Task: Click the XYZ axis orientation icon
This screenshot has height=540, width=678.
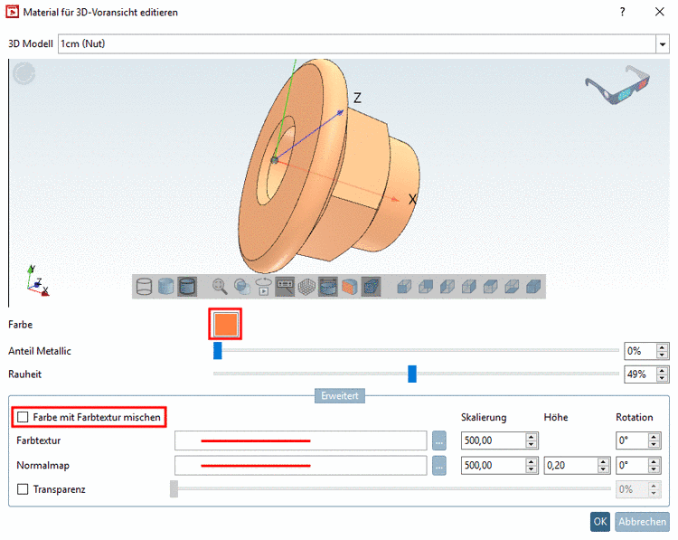Action: click(37, 281)
